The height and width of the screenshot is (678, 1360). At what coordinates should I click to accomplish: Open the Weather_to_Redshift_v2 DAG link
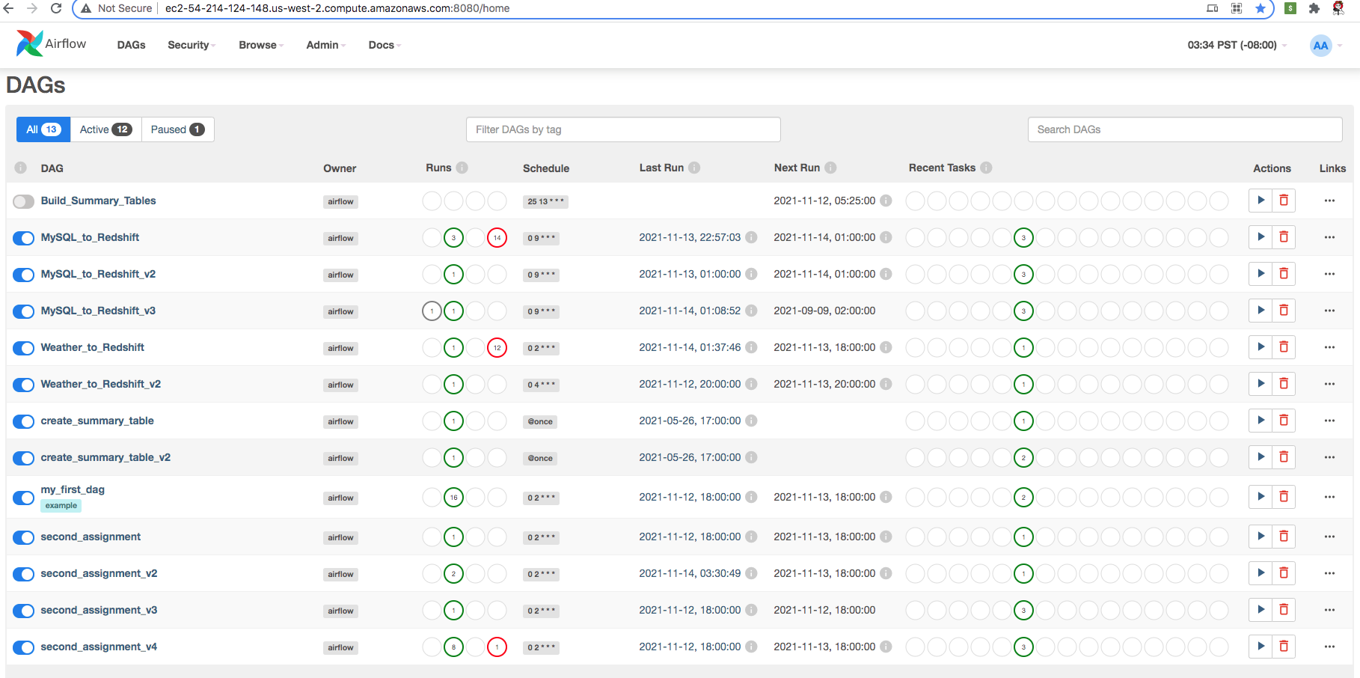tap(101, 384)
